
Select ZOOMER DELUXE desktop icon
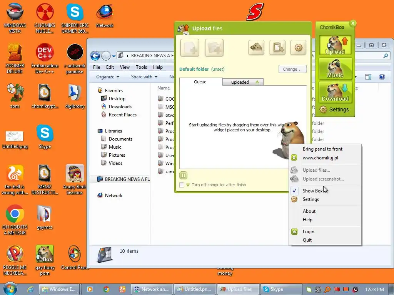(x=15, y=59)
